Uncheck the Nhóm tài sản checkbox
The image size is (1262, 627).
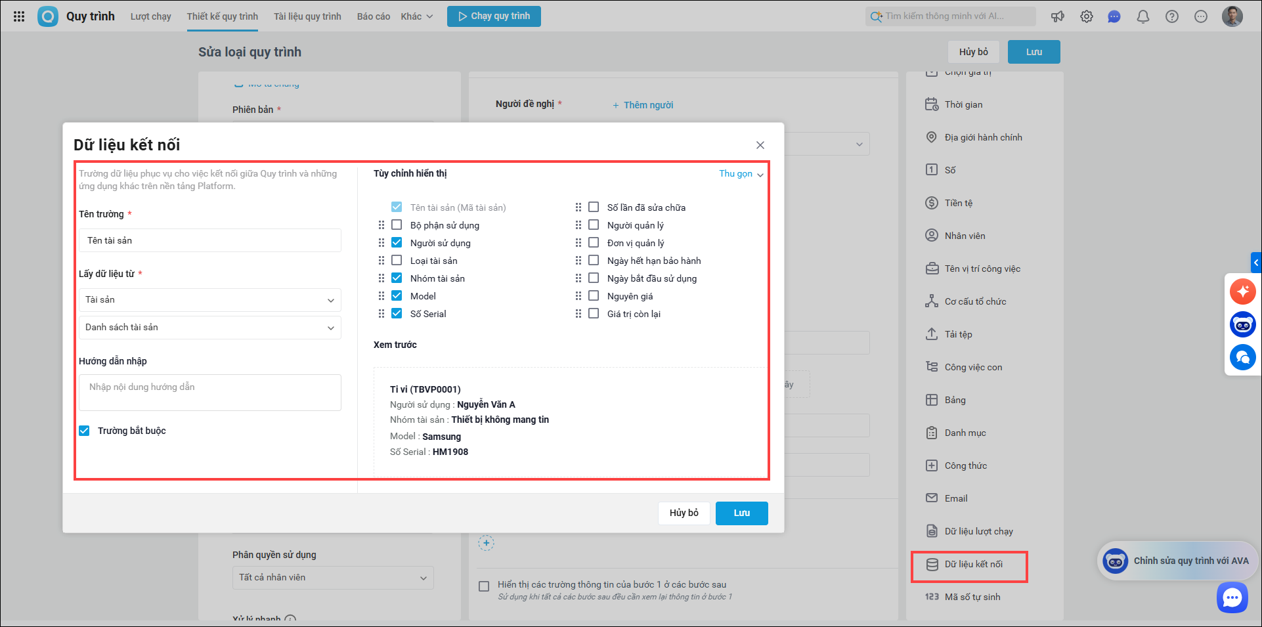[x=397, y=278]
